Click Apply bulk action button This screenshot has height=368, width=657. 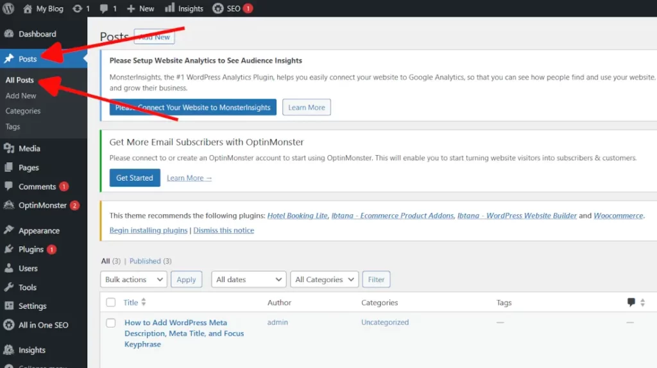point(186,280)
